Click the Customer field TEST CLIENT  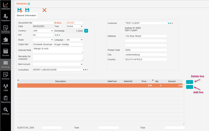146,23
